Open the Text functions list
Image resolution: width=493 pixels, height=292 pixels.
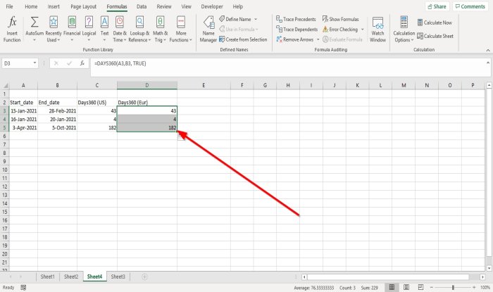(104, 30)
